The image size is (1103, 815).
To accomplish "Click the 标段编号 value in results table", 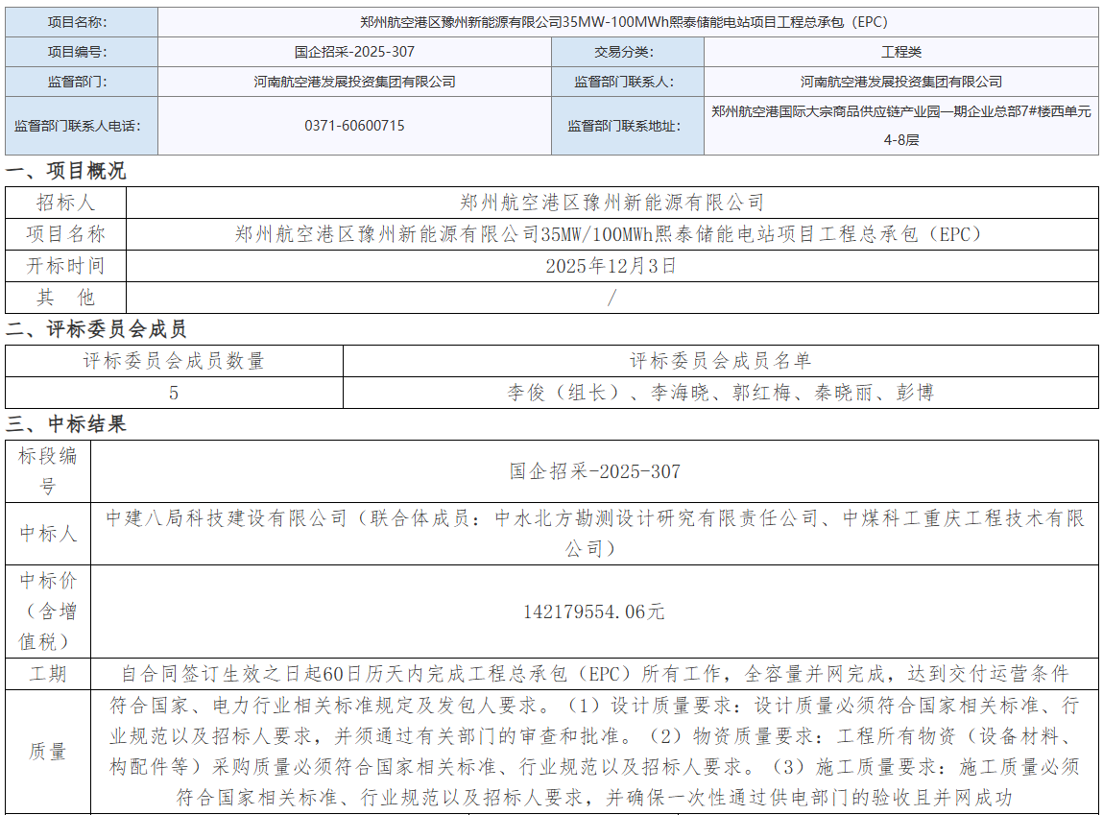I will (594, 471).
